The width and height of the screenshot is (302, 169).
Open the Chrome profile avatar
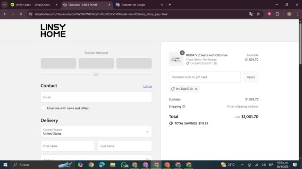pyautogui.click(x=289, y=14)
